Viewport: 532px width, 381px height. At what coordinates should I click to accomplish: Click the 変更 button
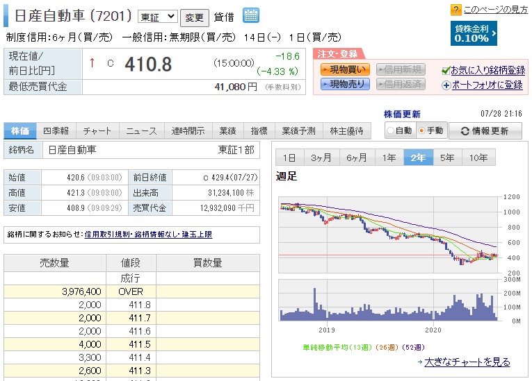pos(195,17)
